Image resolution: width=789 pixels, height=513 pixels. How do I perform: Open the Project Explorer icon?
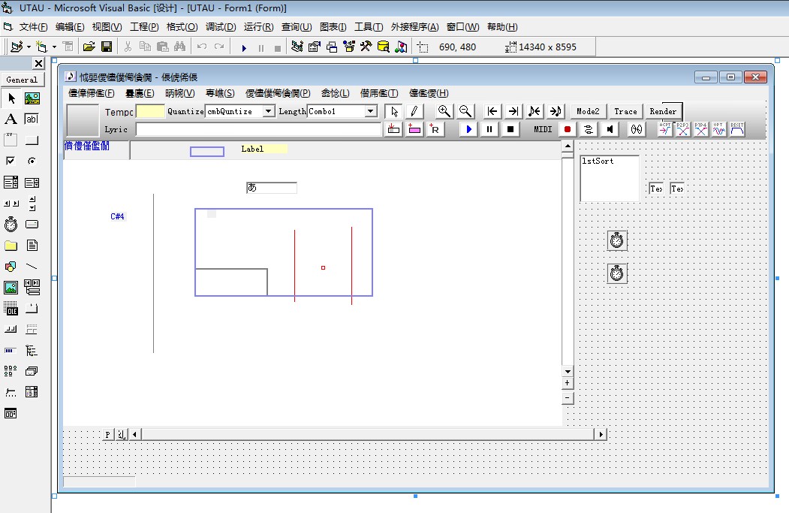pyautogui.click(x=297, y=47)
